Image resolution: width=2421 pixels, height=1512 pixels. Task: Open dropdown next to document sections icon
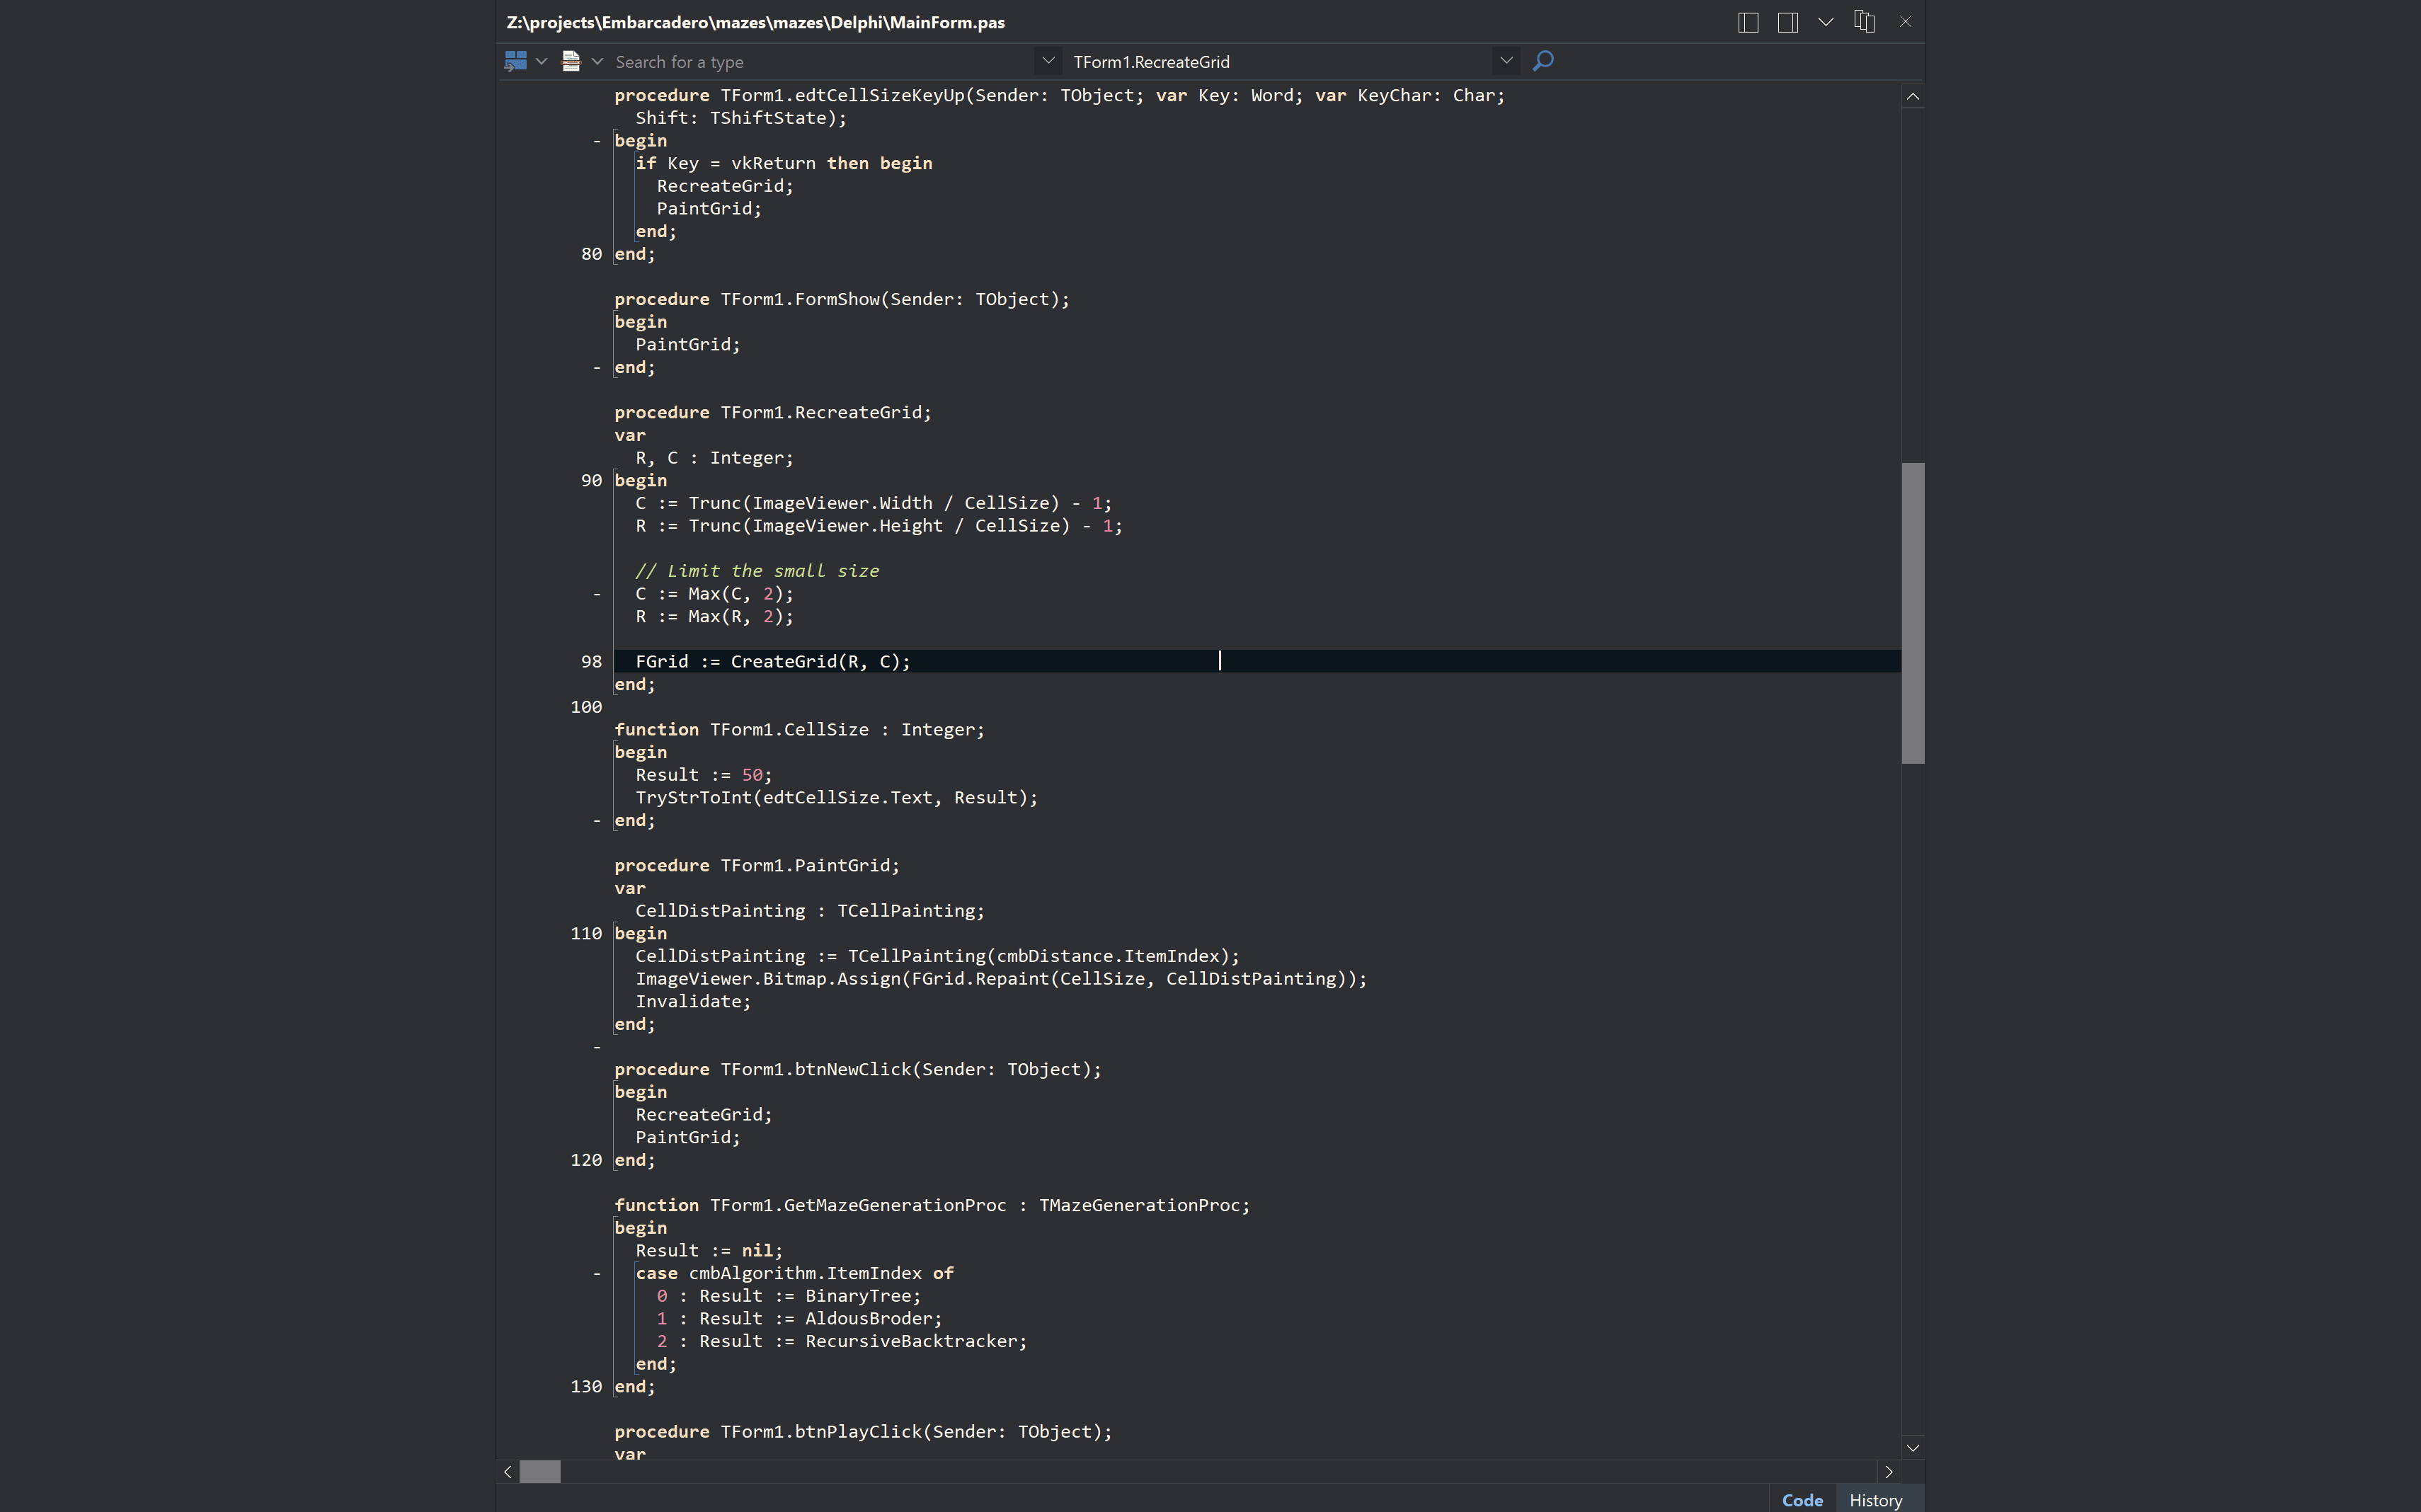point(597,61)
